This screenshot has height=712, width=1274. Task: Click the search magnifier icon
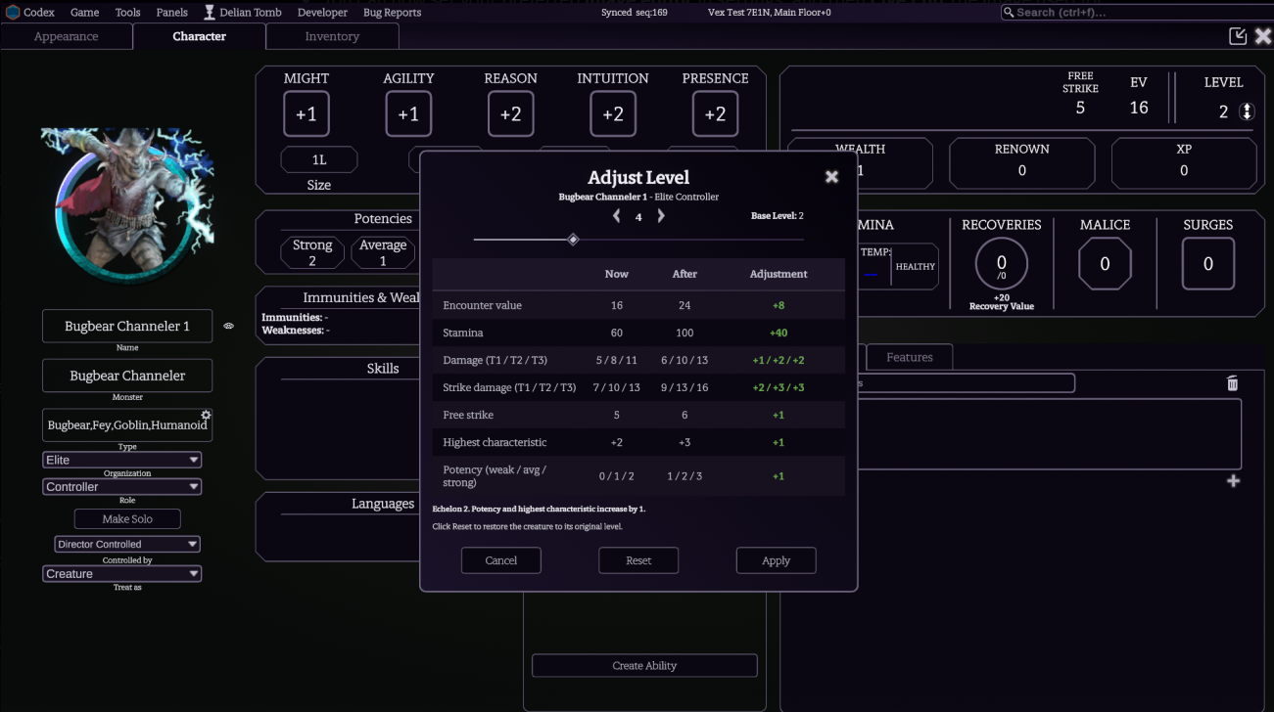tap(1009, 13)
